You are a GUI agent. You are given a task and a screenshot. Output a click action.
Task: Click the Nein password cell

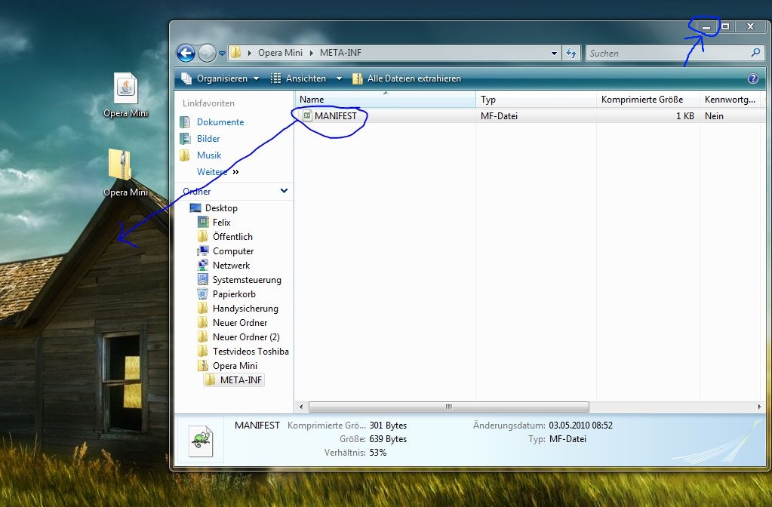click(x=714, y=116)
